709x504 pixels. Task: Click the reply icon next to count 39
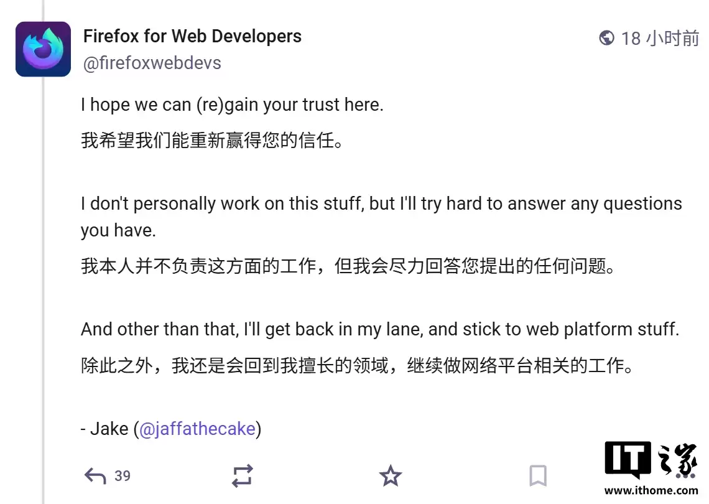click(x=93, y=475)
